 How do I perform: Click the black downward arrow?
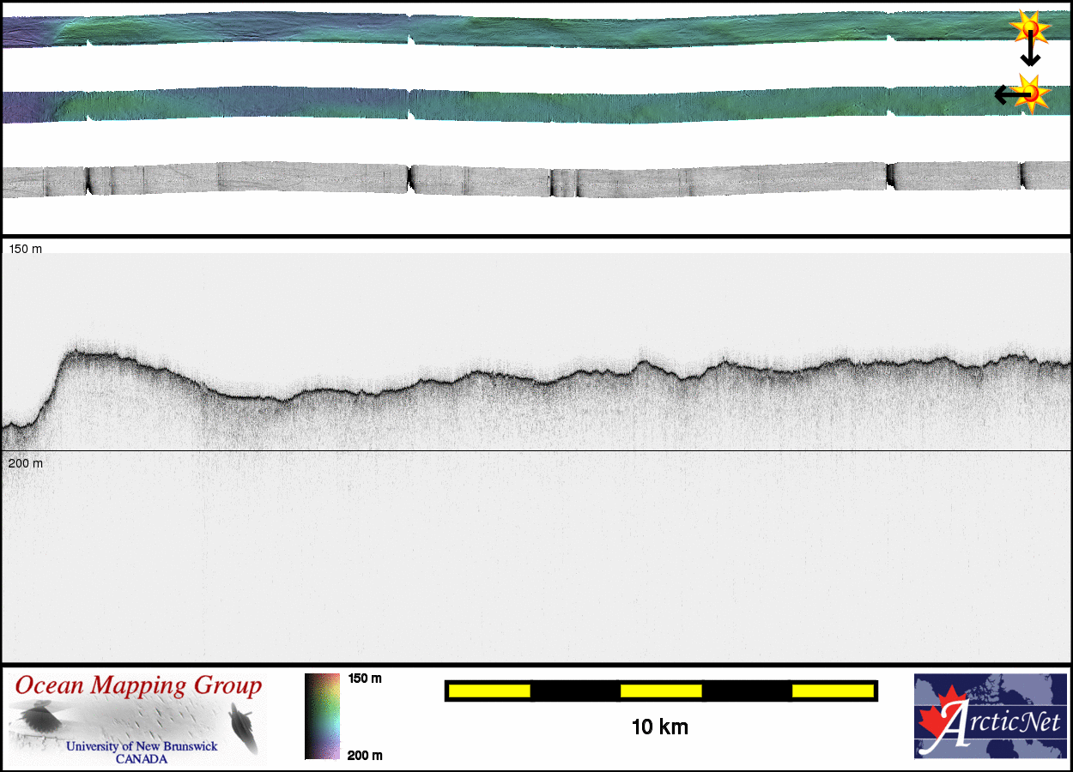click(1030, 53)
